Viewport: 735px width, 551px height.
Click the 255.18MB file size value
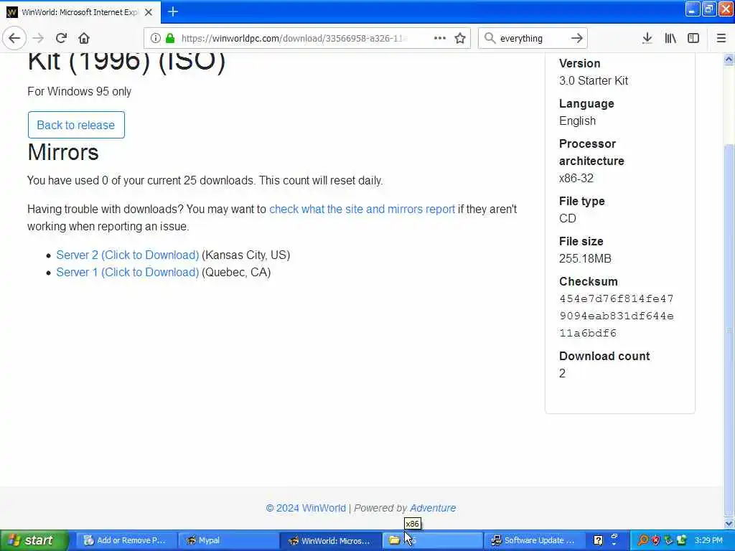pyautogui.click(x=585, y=258)
